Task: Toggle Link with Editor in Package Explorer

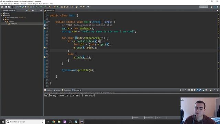Action: click(x=29, y=10)
